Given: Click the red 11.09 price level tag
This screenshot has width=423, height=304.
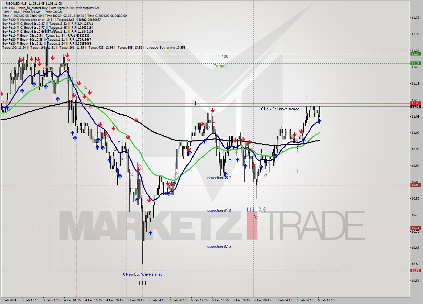Looking at the screenshot, I should click(415, 103).
